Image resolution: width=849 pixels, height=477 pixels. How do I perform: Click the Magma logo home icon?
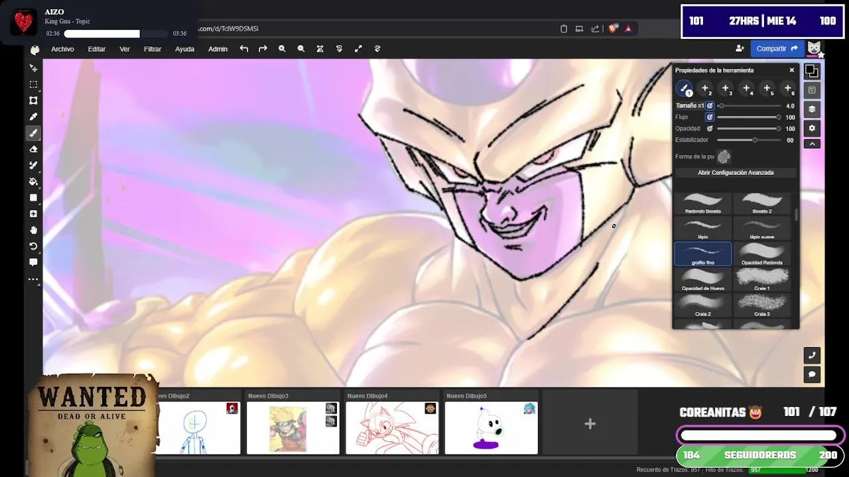tap(34, 49)
